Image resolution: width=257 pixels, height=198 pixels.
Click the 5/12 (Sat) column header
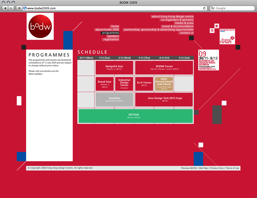pyautogui.click(x=184, y=58)
